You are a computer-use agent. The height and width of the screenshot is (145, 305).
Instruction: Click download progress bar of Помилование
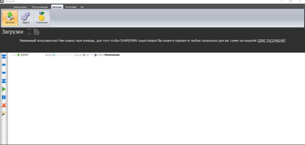pos(62,55)
